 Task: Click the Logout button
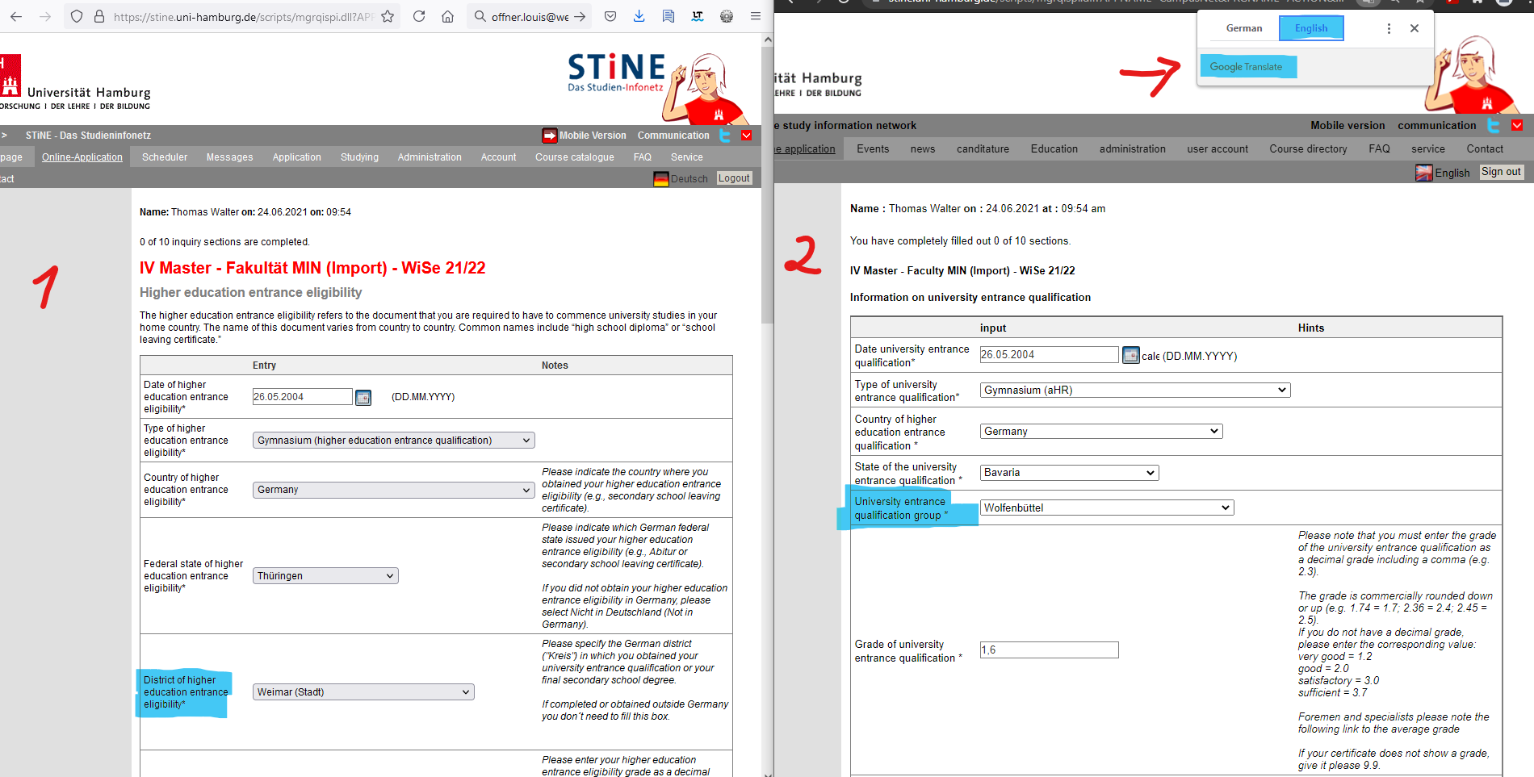click(x=733, y=178)
